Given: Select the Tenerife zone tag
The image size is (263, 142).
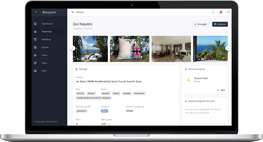Looking at the screenshot, I should click(80, 94).
